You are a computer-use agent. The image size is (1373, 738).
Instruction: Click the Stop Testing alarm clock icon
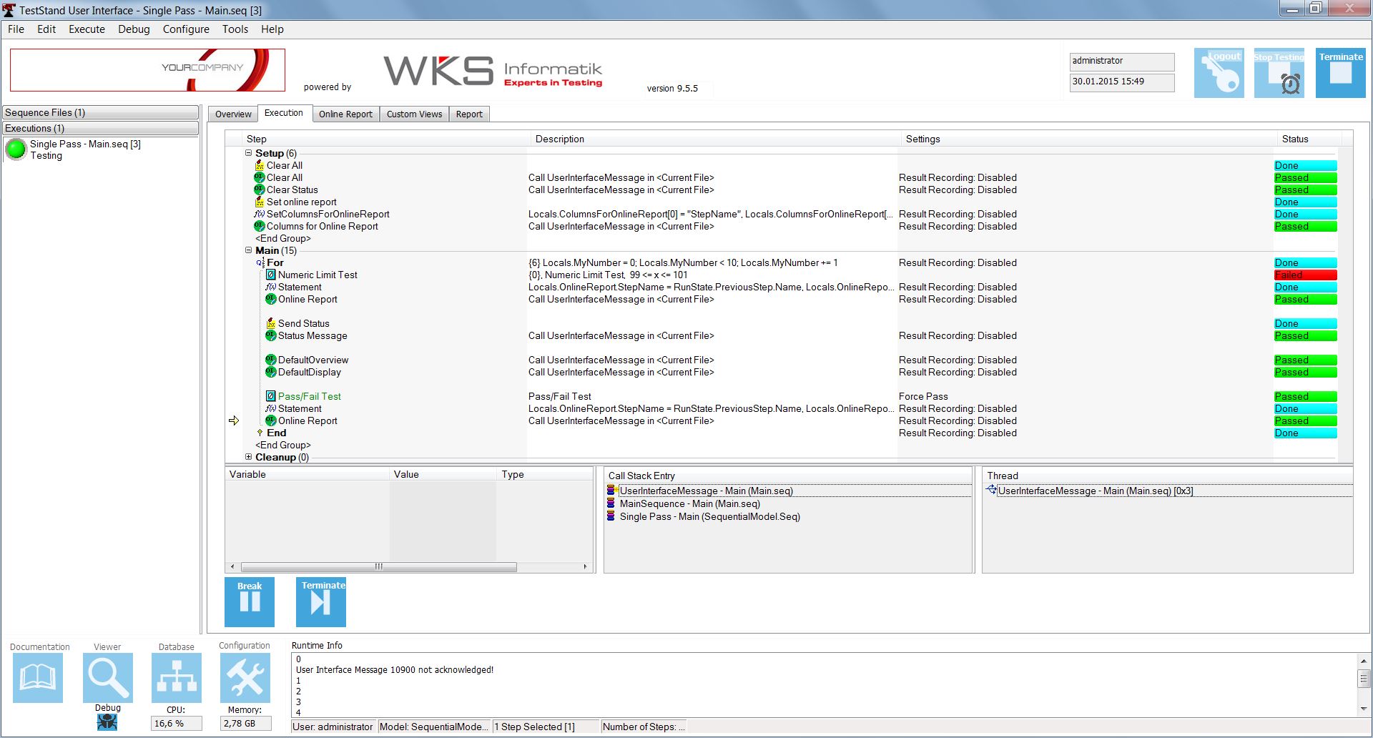1279,73
